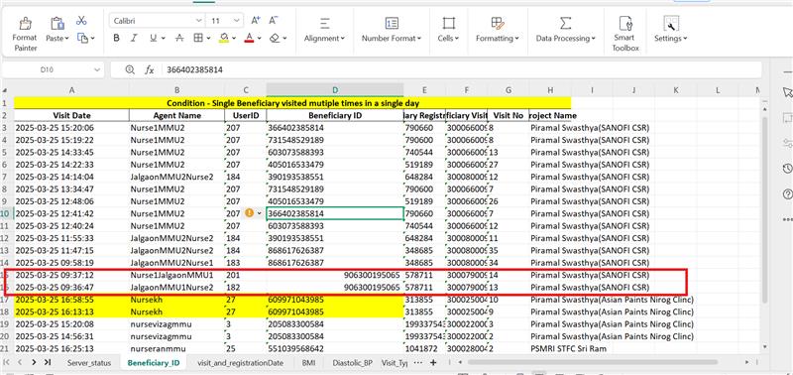Image resolution: width=793 pixels, height=375 pixels.
Task: Click the zoom magnifier in formula bar
Action: pyautogui.click(x=130, y=69)
